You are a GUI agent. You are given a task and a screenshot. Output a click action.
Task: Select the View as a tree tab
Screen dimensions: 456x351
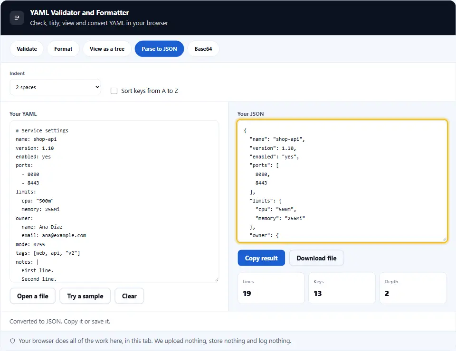[107, 49]
